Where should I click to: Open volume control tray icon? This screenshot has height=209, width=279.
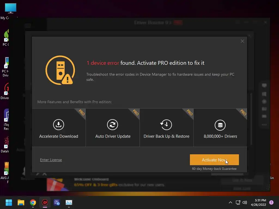[x=245, y=202]
